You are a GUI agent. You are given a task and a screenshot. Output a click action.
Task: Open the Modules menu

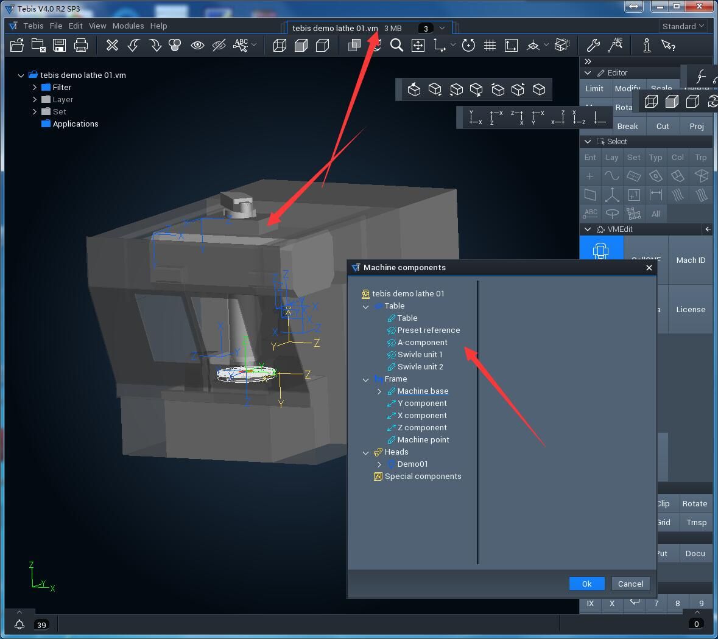click(128, 26)
